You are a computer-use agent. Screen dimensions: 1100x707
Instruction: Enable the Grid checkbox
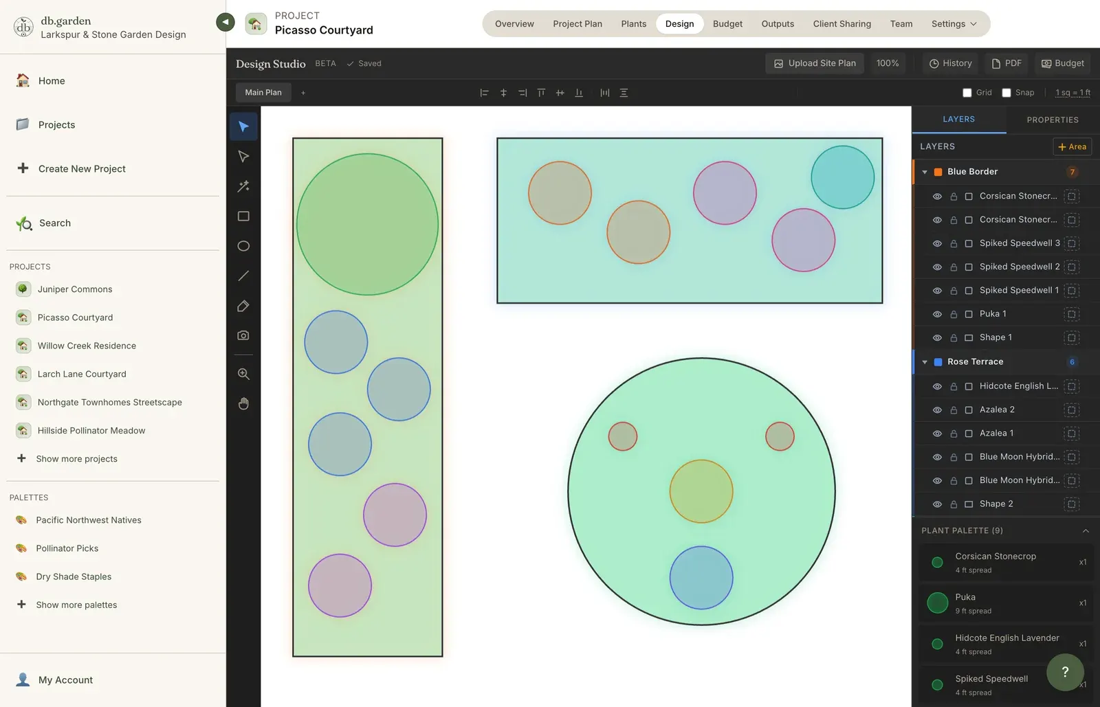point(967,93)
